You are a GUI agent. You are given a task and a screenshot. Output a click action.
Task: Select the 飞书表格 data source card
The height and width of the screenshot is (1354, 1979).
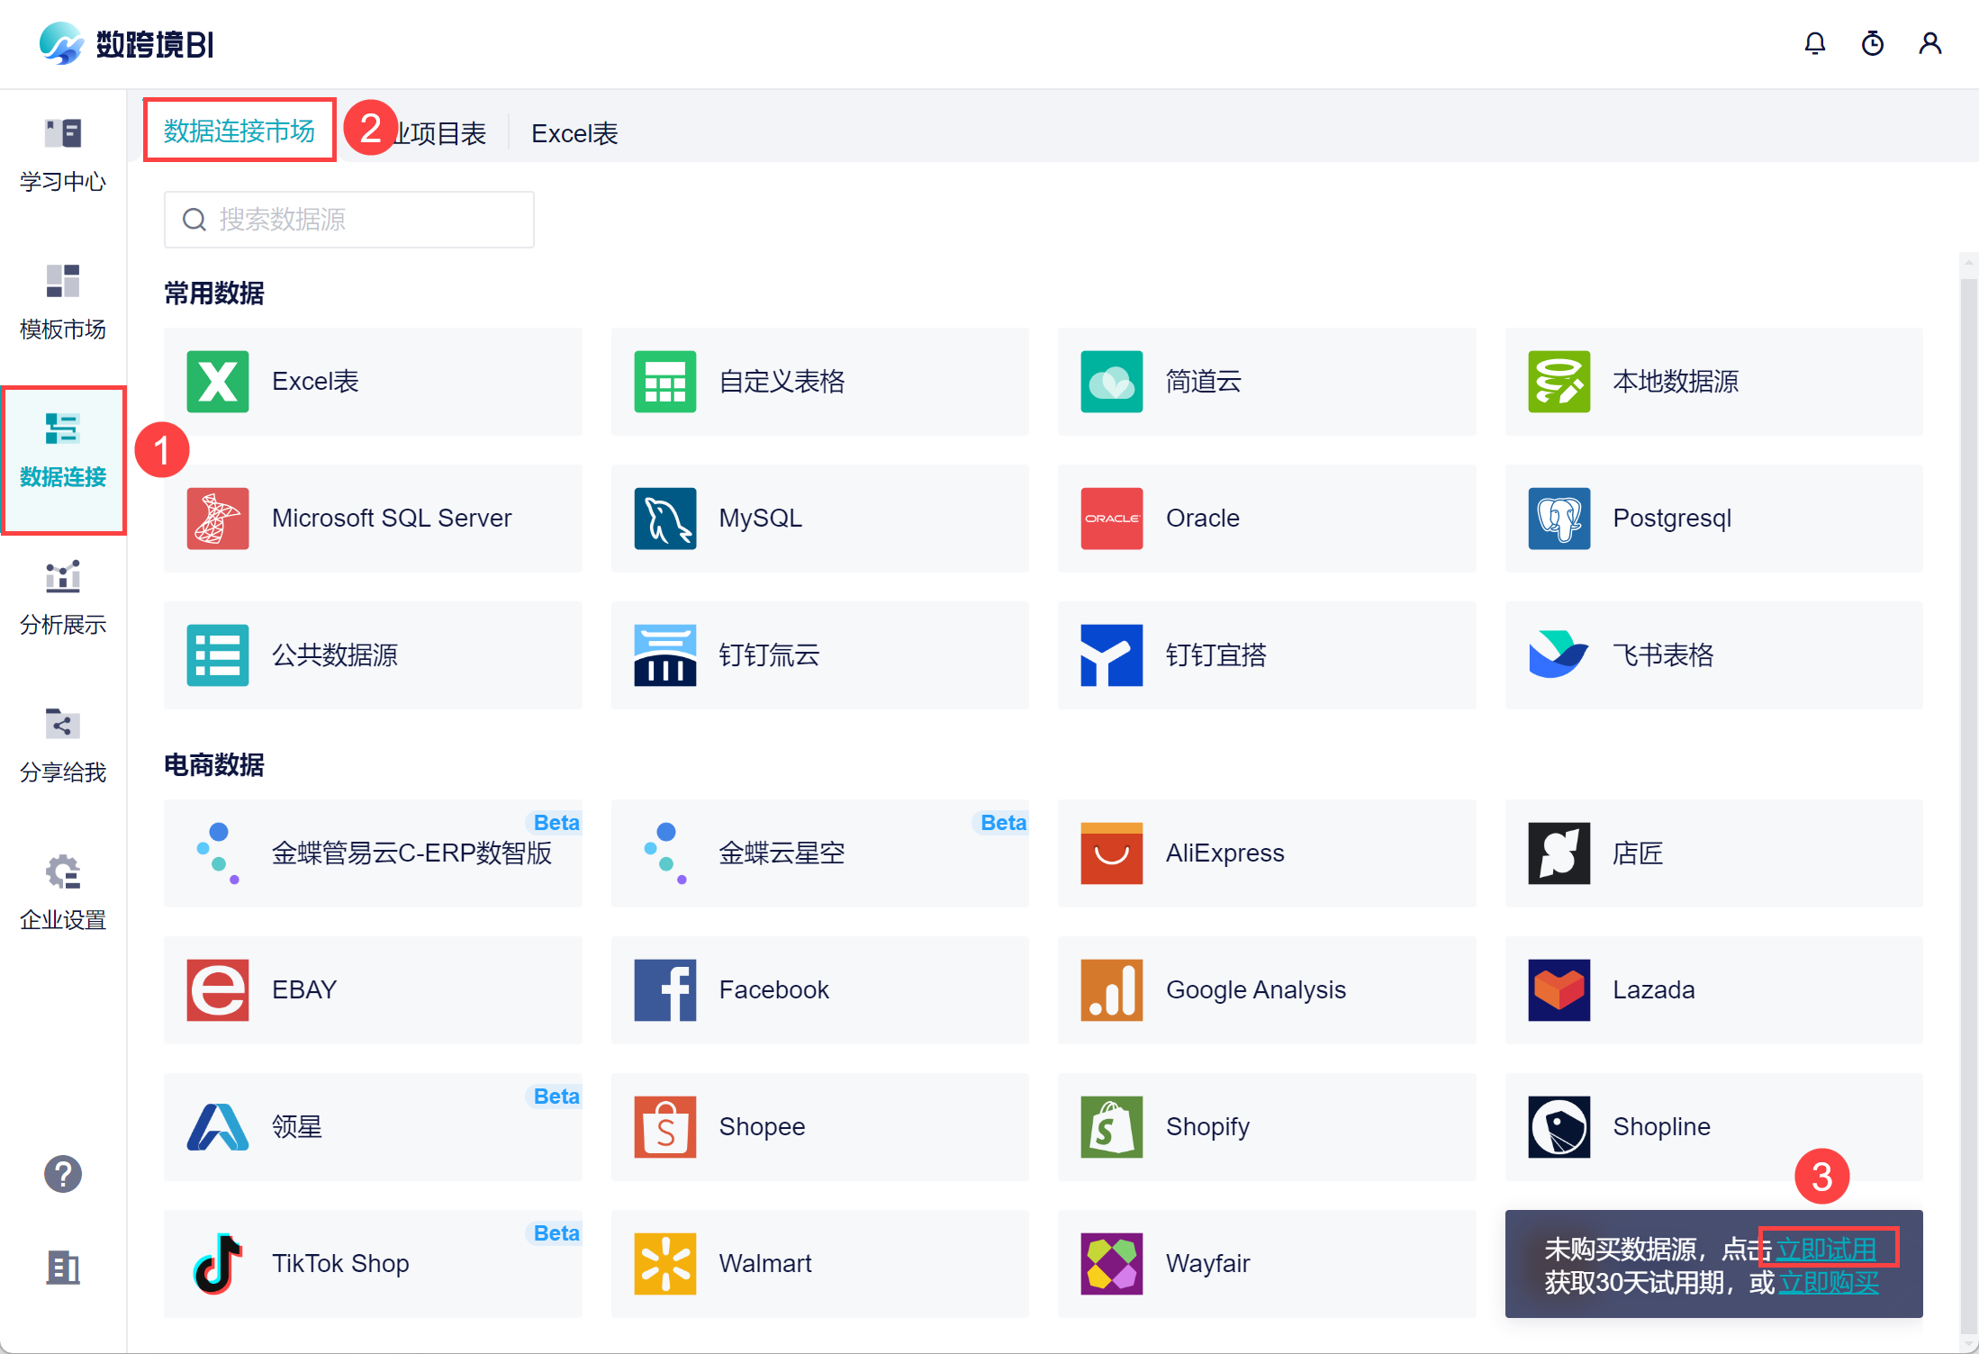tap(1712, 655)
